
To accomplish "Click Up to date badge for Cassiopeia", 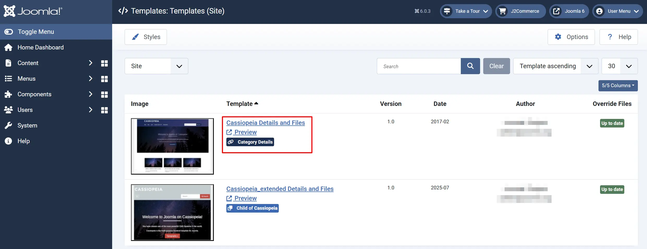I will [x=612, y=123].
